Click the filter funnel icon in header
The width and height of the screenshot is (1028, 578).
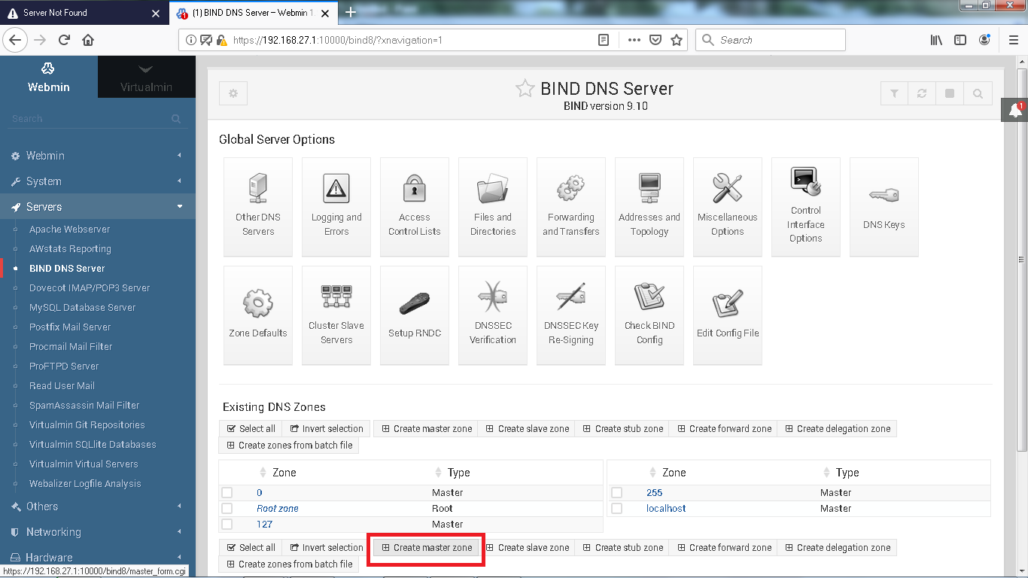pyautogui.click(x=894, y=93)
